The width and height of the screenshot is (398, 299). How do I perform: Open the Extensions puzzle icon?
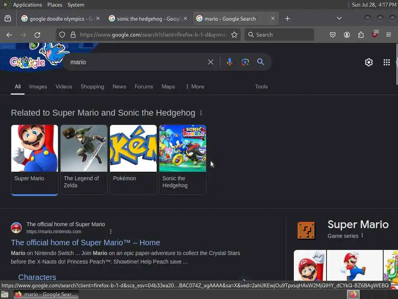point(361,35)
